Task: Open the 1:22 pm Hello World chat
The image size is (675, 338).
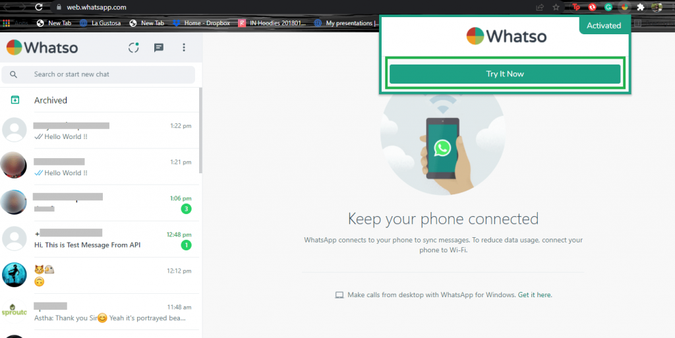Action: click(x=100, y=130)
